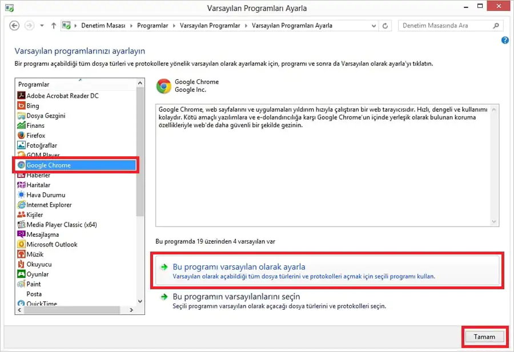Confirm with the Tamam button
Viewport: 514px width, 352px height.
point(484,337)
